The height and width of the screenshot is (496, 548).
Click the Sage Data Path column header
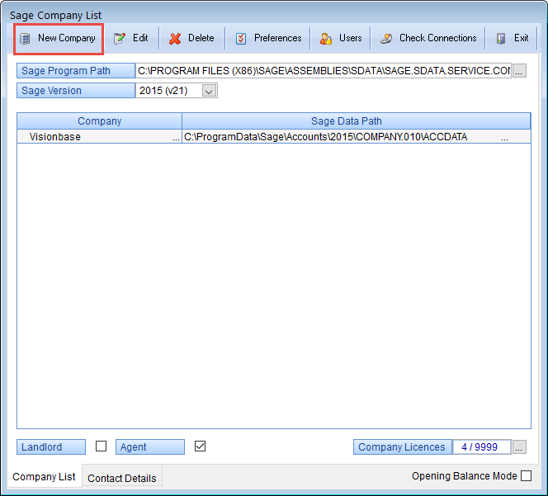pos(357,121)
